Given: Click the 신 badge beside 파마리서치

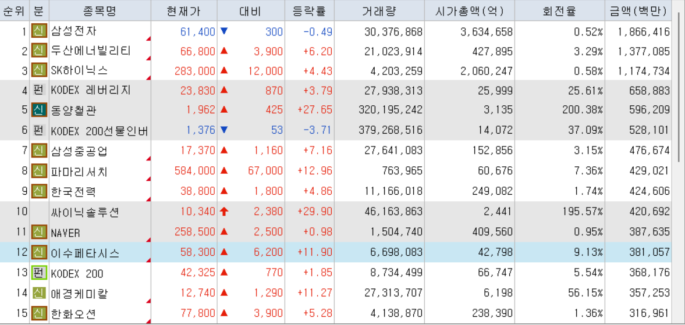Looking at the screenshot, I should coord(39,170).
